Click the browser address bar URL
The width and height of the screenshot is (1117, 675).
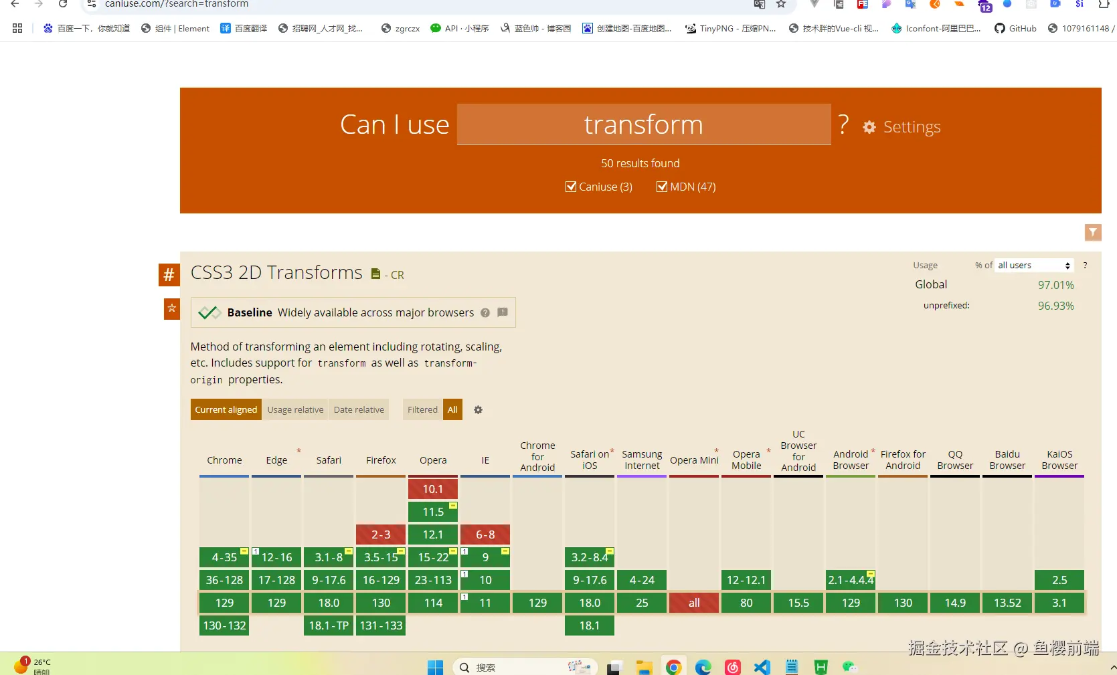177,4
